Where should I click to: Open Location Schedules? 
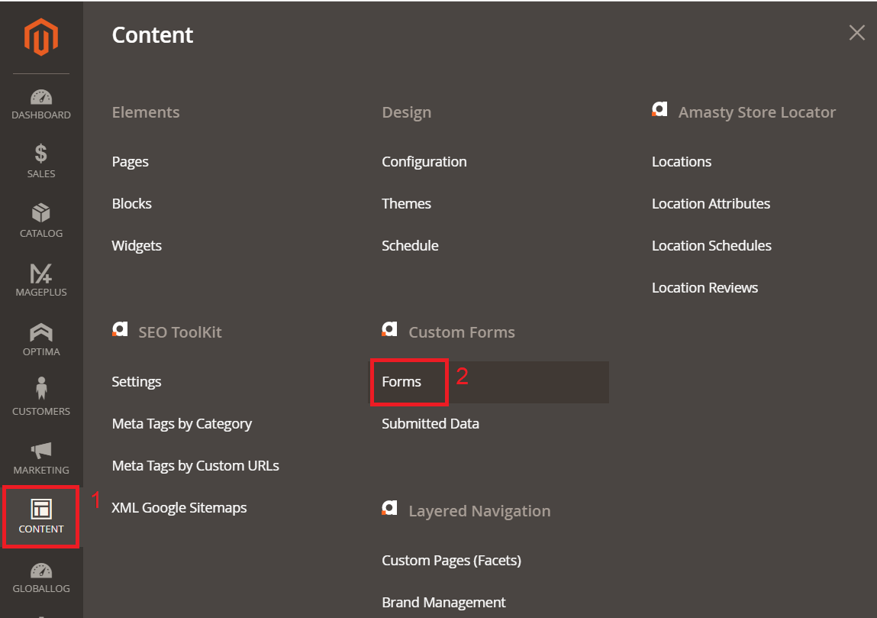click(x=711, y=246)
